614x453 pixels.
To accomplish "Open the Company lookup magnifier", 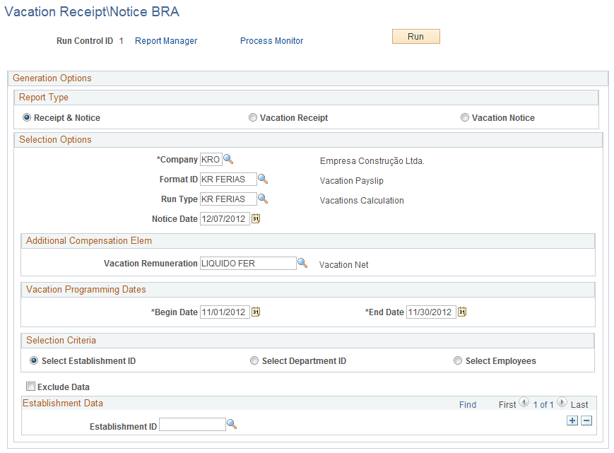I will (x=228, y=160).
